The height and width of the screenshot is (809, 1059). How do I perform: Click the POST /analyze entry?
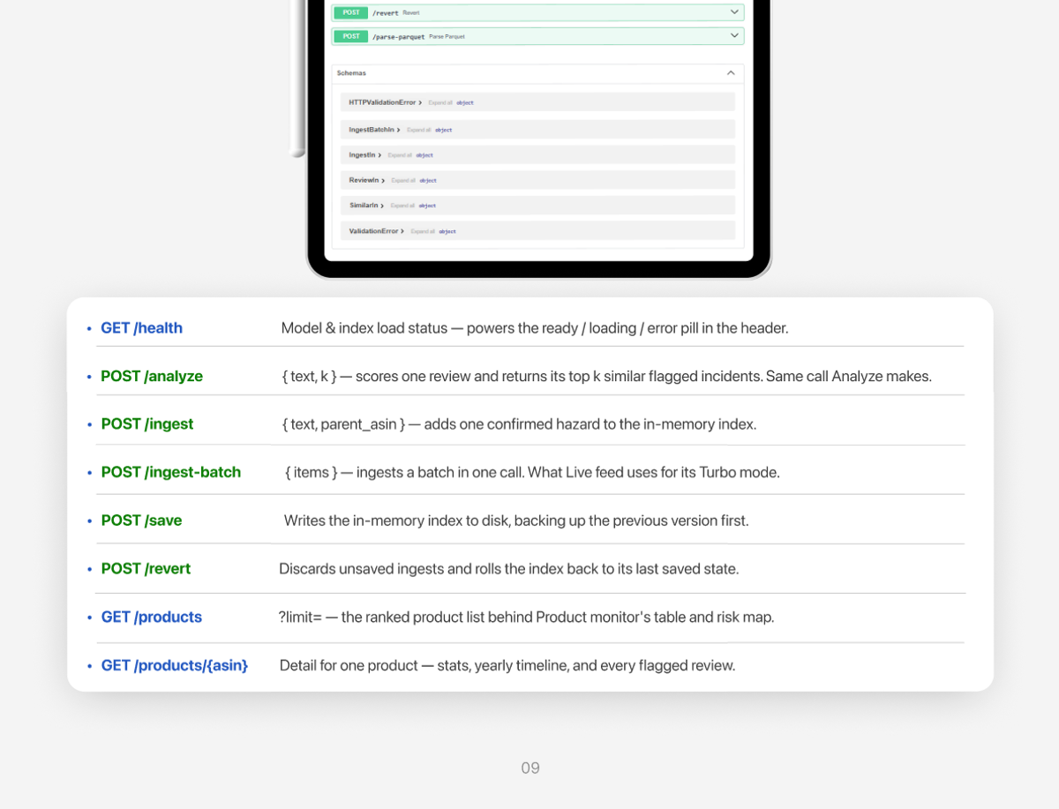pos(152,376)
